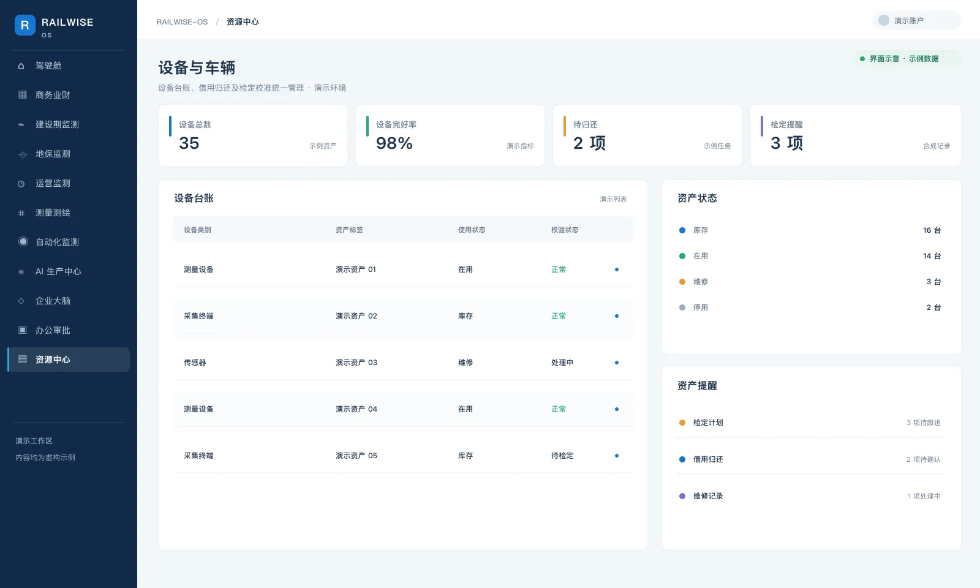Image resolution: width=980 pixels, height=588 pixels.
Task: Click the 设备类别 column header
Action: [197, 230]
